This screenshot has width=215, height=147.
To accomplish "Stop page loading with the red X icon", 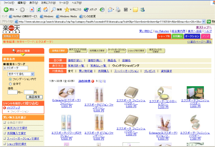I will point(32,10).
